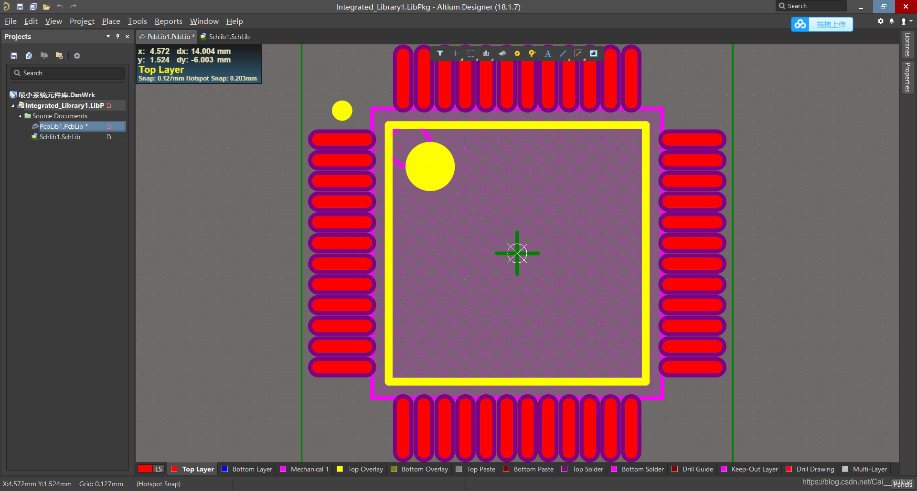Open the Help menu
The height and width of the screenshot is (491, 917).
point(235,21)
